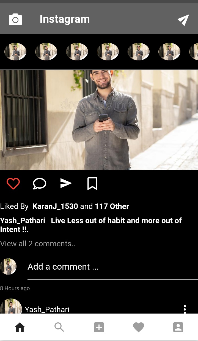
Task: Create new post with plus icon
Action: 99,327
